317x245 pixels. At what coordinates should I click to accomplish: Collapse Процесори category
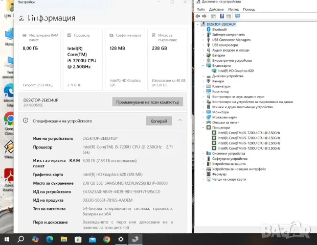[x=203, y=128]
